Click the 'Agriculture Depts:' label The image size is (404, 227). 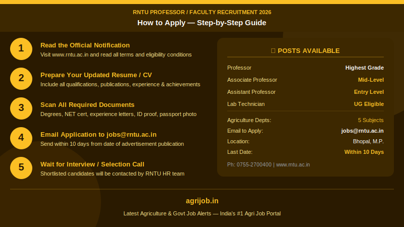(249, 120)
